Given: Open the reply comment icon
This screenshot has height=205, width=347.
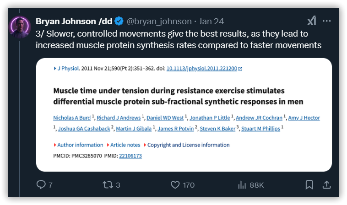Looking at the screenshot, I should (41, 185).
